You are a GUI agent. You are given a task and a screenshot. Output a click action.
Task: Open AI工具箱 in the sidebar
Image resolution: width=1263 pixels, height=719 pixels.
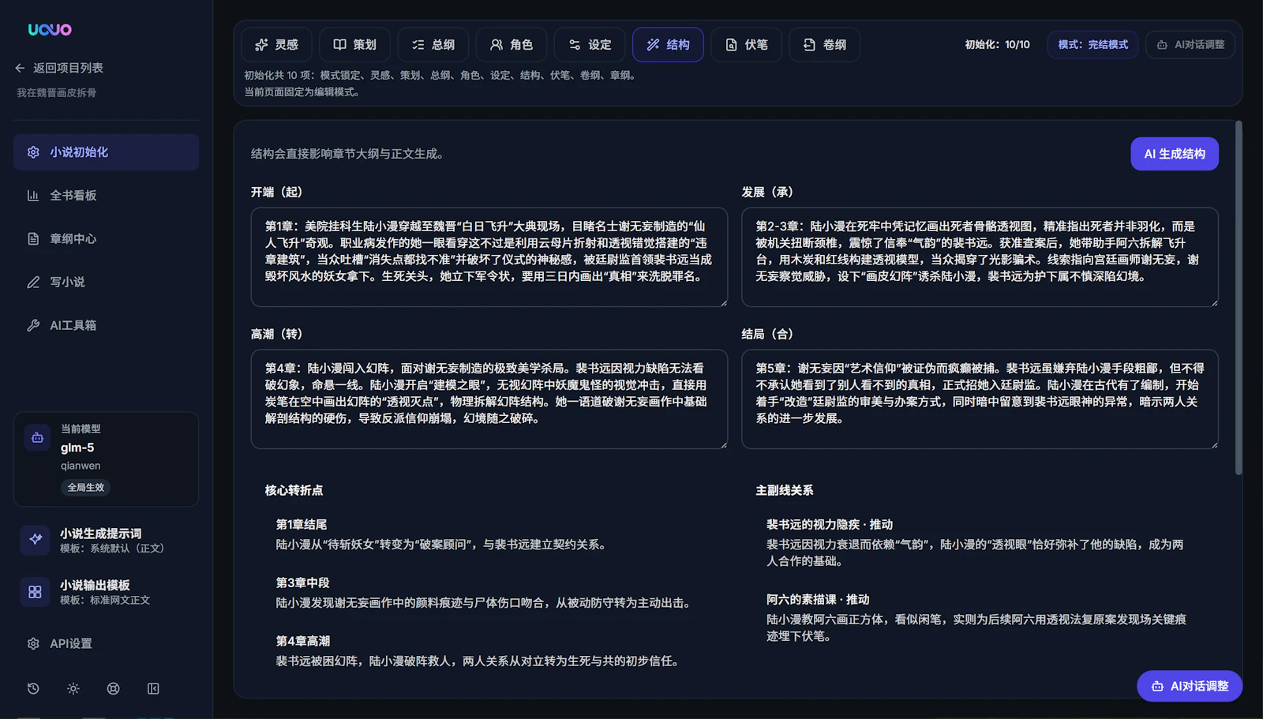[106, 325]
